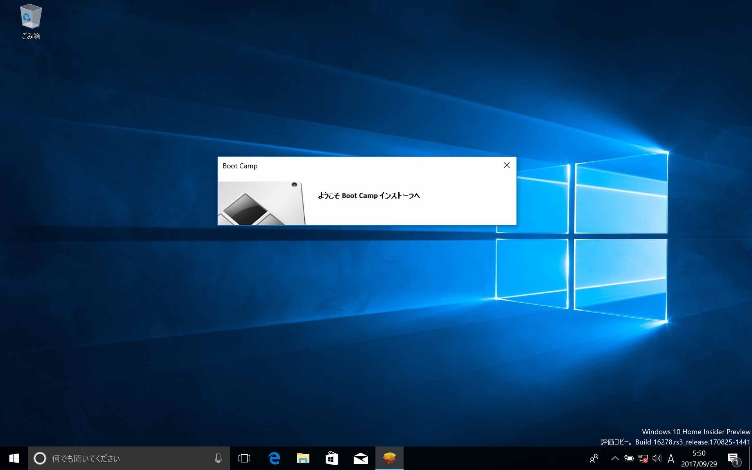Expand hidden system tray icons chevron

coord(615,458)
